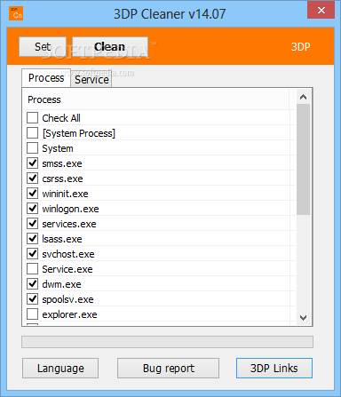Select the dwm.exe row text
The height and width of the screenshot is (397, 341).
[61, 284]
